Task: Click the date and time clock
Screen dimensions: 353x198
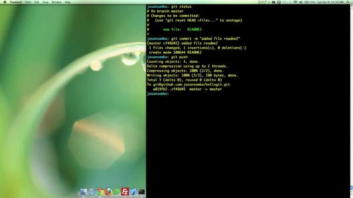Action: (330, 2)
